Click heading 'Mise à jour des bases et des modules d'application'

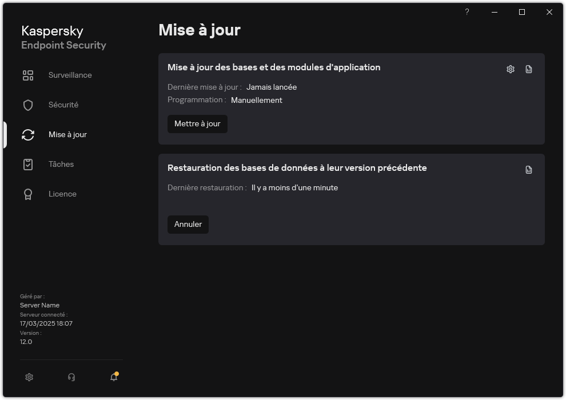click(x=274, y=67)
